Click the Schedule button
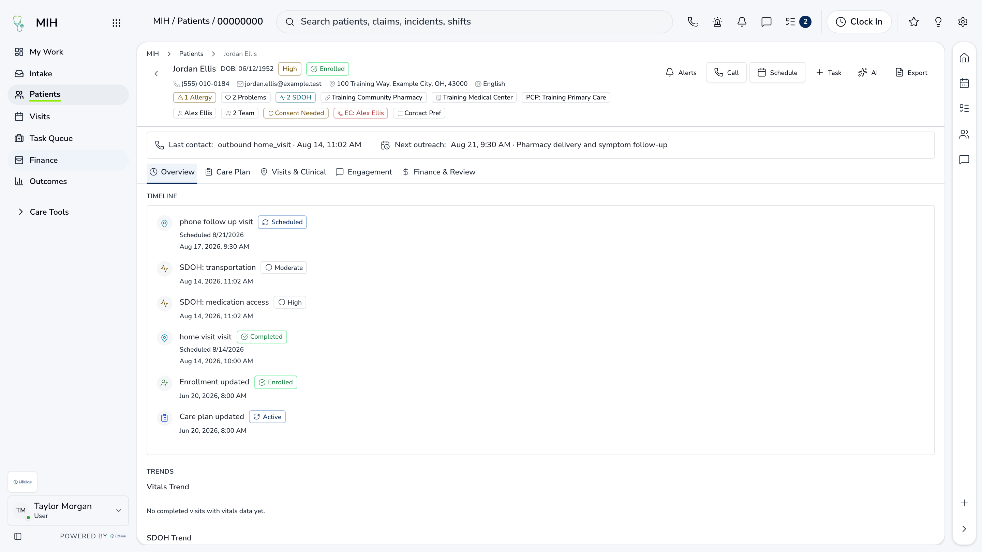The height and width of the screenshot is (552, 982). [x=777, y=72]
